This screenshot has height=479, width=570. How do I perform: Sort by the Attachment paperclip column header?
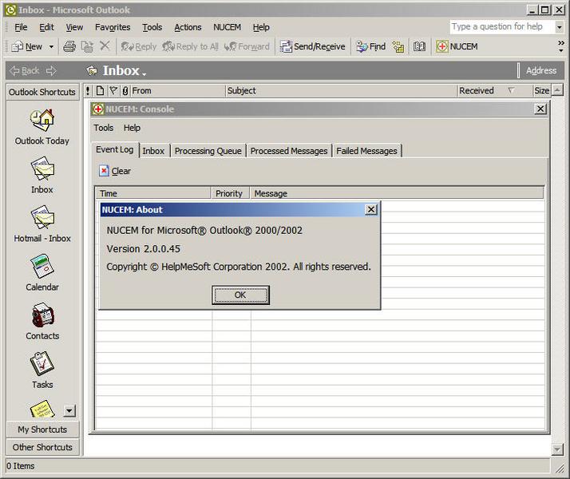tap(125, 90)
